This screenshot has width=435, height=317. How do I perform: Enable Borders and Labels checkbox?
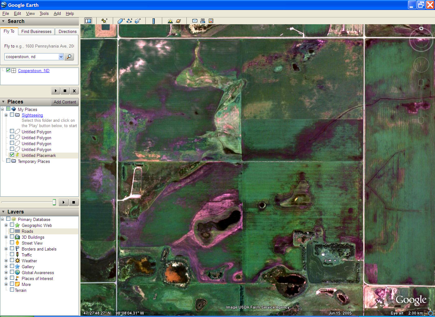click(12, 248)
